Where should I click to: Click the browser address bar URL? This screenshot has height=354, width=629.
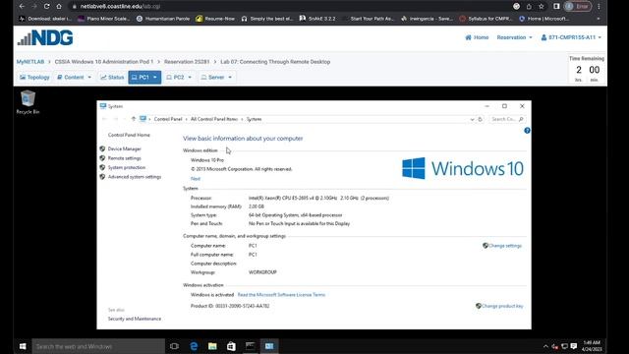click(x=120, y=7)
